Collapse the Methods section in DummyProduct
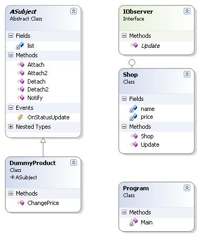The width and height of the screenshot is (199, 236). click(11, 193)
